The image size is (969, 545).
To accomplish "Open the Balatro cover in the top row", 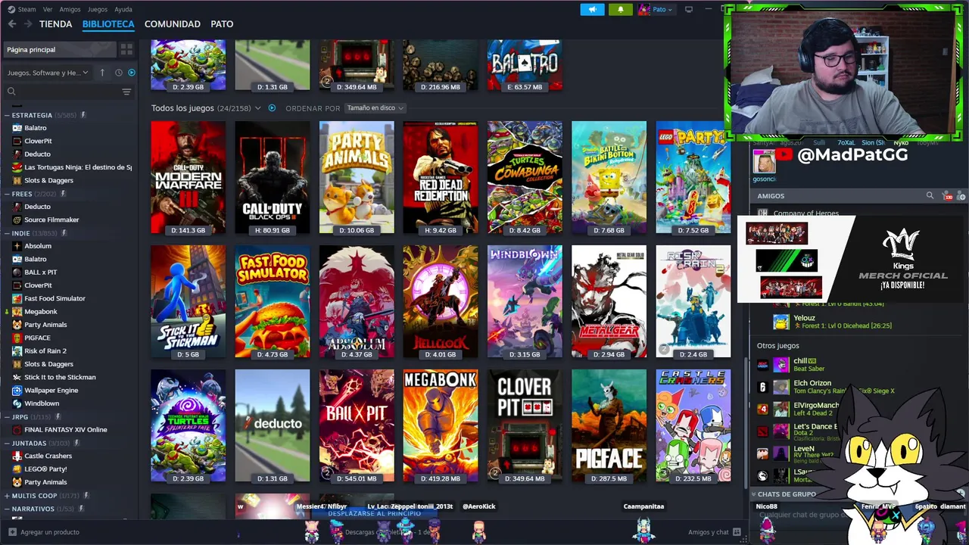I will tap(525, 65).
